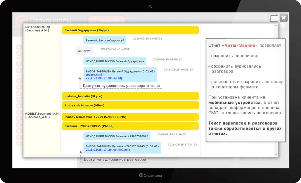Click the ИСХОДЯЩИЙ ВЫЗОВ Евгений Эдуардович entry
The image size is (301, 183).
coord(115,61)
